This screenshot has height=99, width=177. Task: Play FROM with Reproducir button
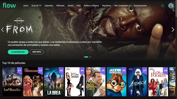pos(18,52)
